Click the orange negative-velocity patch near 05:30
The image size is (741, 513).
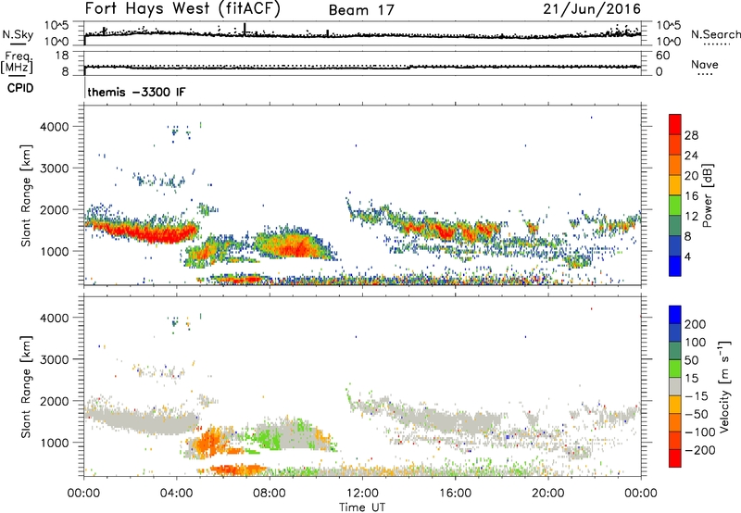coord(210,443)
